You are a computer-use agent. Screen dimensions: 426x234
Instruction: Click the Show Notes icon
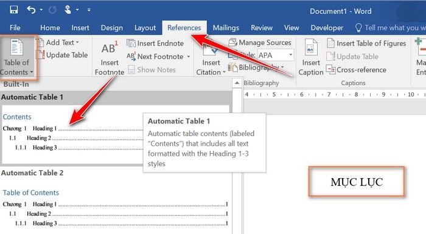131,70
